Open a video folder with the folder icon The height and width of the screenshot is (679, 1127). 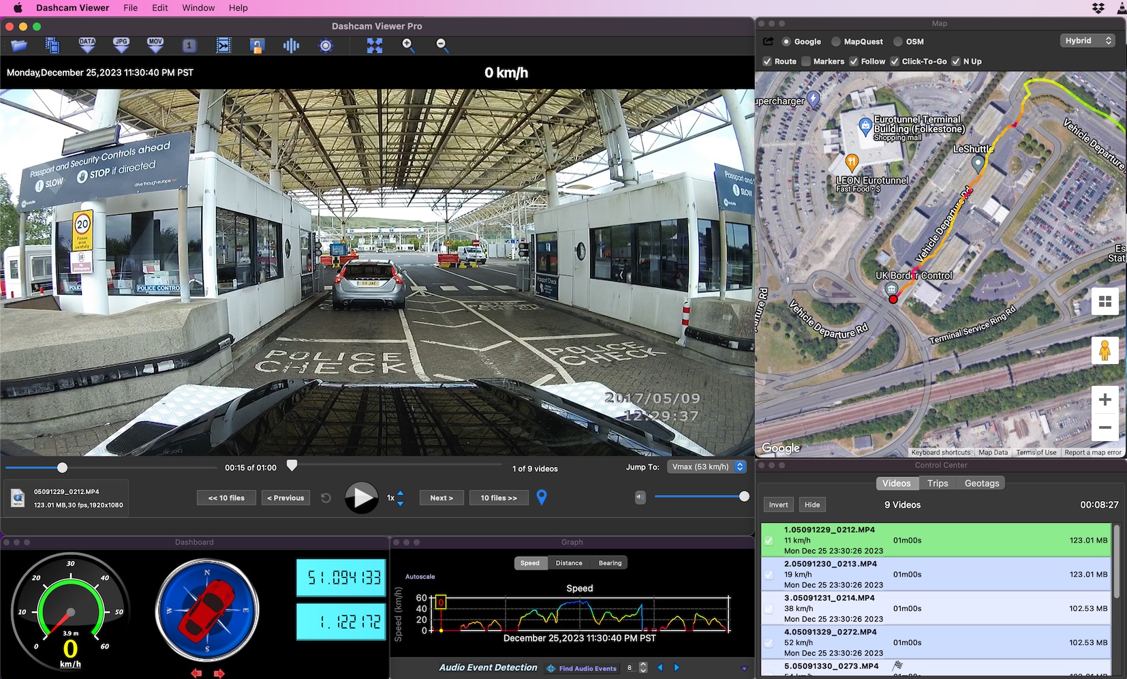19,46
